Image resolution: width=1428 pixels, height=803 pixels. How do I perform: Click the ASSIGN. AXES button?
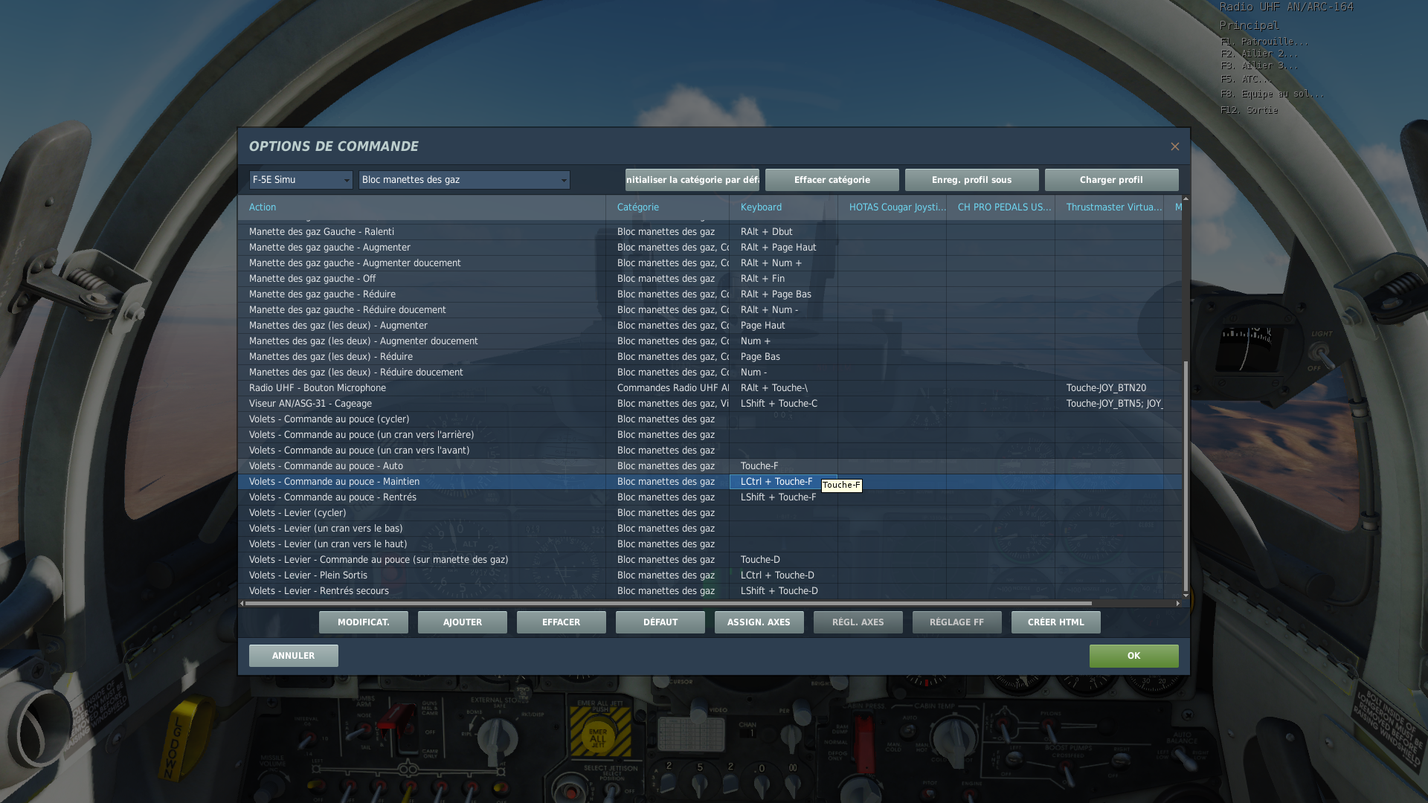pos(759,622)
